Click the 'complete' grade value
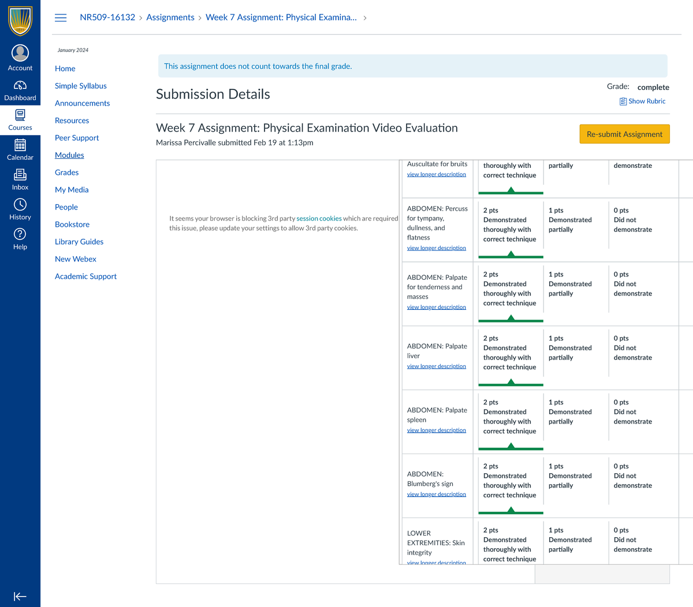This screenshot has width=693, height=607. coord(653,88)
